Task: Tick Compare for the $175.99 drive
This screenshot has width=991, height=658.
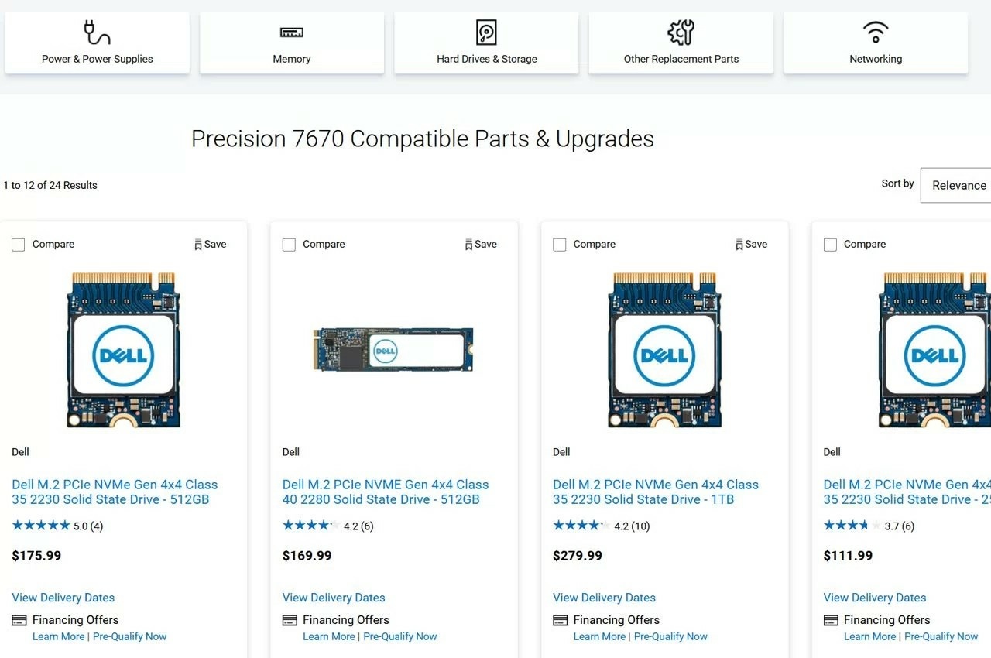Action: [x=19, y=245]
